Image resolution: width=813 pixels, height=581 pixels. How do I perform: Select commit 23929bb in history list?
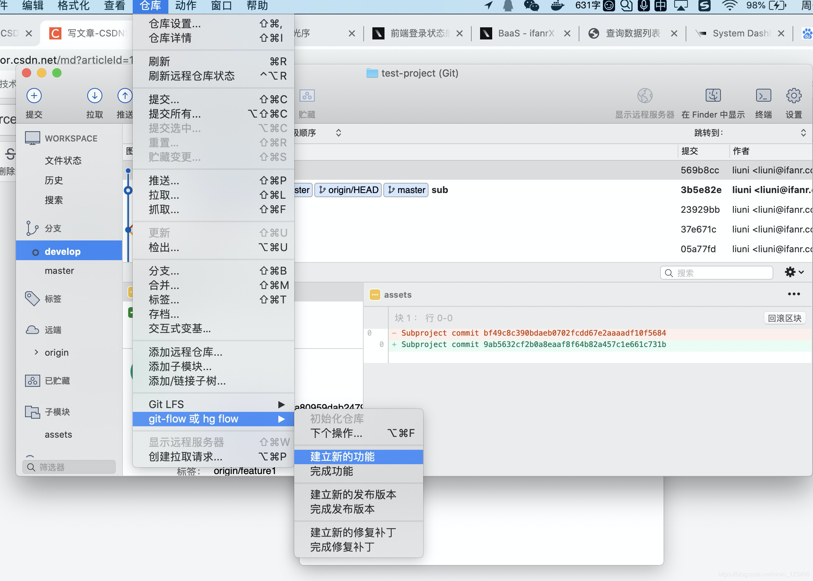700,210
